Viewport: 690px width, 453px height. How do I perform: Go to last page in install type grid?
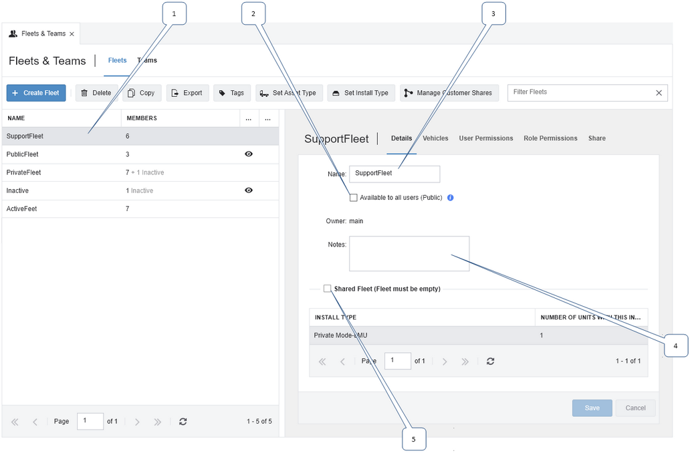465,361
